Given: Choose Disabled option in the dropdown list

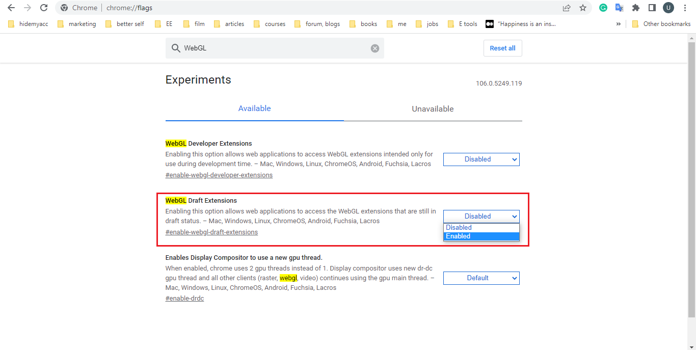Looking at the screenshot, I should coord(481,228).
